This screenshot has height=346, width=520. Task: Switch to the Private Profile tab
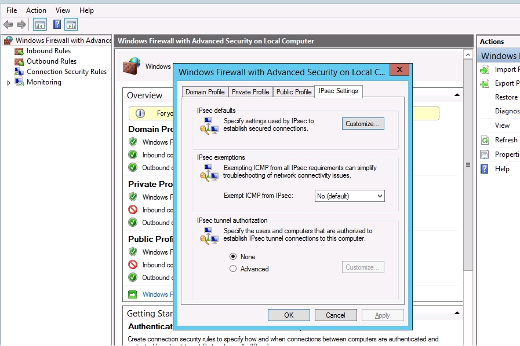point(250,92)
